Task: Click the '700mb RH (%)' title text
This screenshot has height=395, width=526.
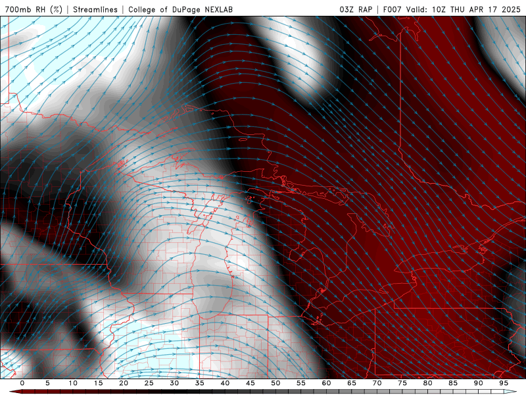Action: [x=34, y=9]
